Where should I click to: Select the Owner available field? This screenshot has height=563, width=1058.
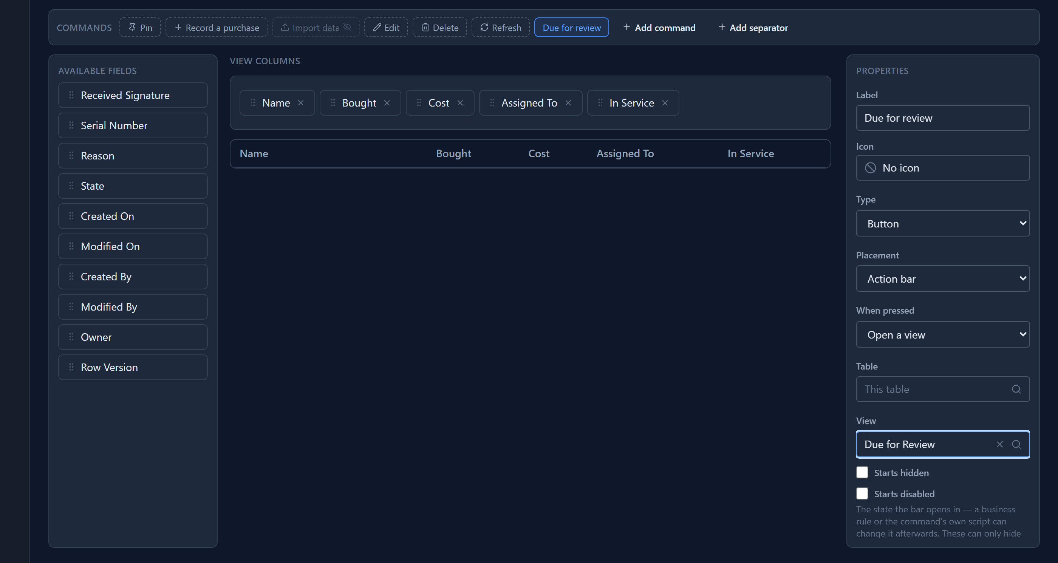[133, 337]
